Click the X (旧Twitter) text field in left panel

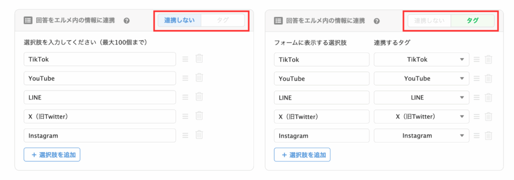pyautogui.click(x=100, y=116)
